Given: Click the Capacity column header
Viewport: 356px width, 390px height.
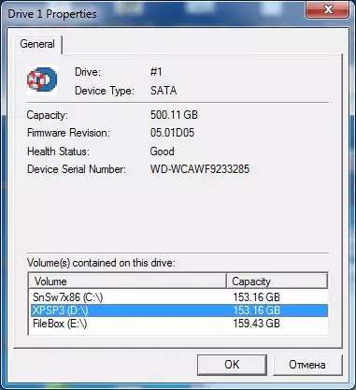Looking at the screenshot, I should tap(277, 282).
